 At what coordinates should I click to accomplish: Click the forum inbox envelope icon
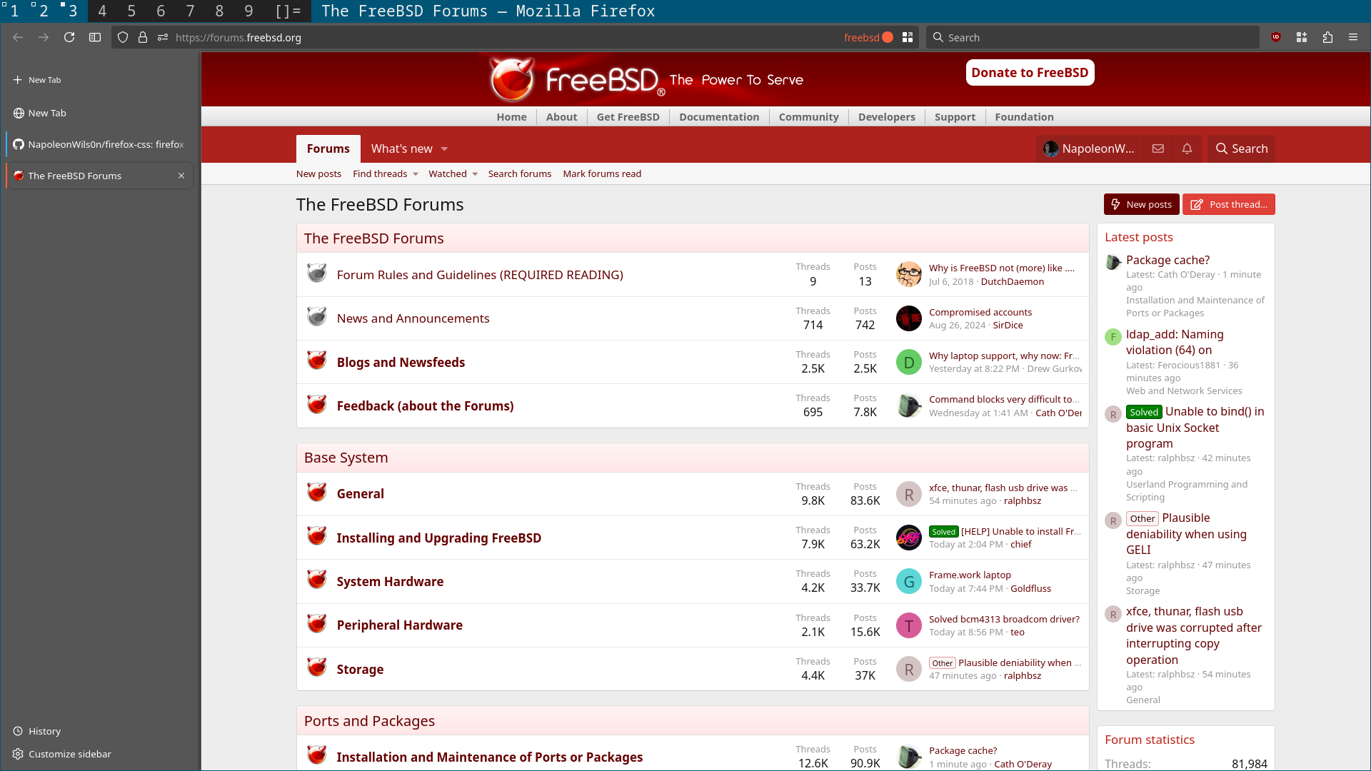1158,148
